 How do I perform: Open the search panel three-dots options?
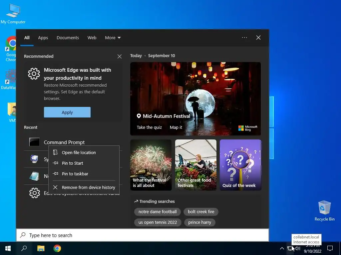pyautogui.click(x=244, y=38)
